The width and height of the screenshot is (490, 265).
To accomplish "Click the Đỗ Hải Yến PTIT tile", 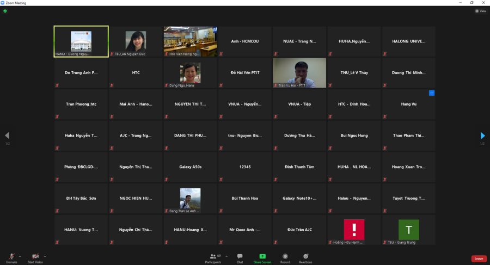I will (x=244, y=73).
